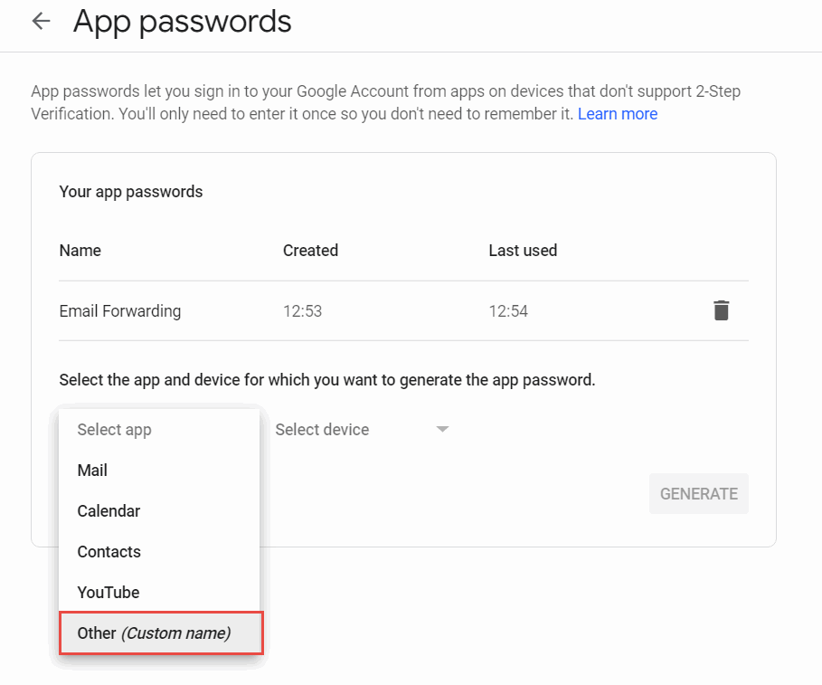The image size is (822, 685).
Task: Click the Your app passwords heading
Action: click(x=131, y=192)
